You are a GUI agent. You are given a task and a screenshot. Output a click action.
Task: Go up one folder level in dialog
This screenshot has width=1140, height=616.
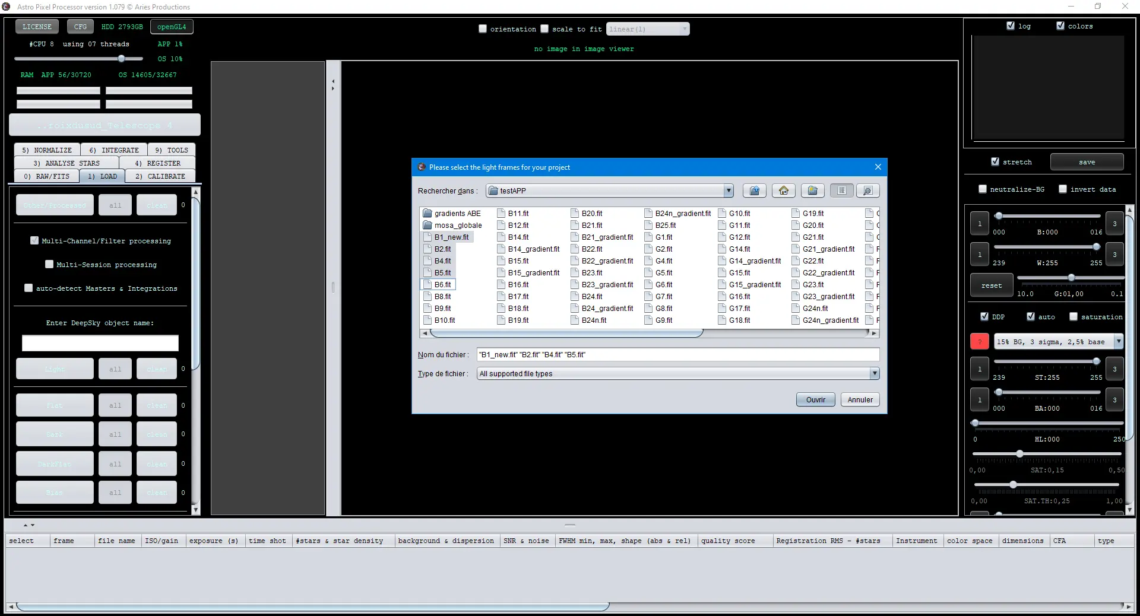755,190
